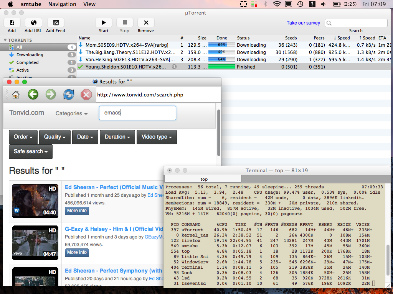Image resolution: width=393 pixels, height=294 pixels.
Task: Click the Tonvid.com site logo
Action: (26, 113)
